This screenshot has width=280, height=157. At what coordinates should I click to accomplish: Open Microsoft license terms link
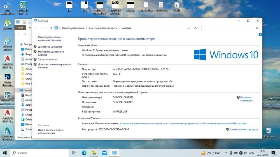tap(183, 123)
